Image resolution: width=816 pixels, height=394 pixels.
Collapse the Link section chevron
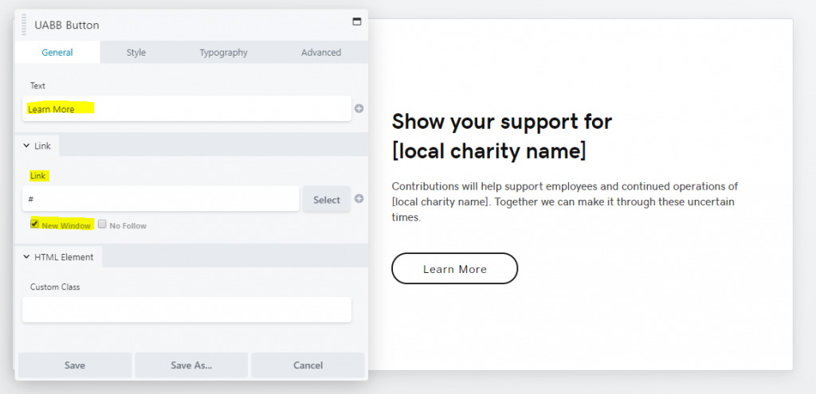[x=26, y=146]
